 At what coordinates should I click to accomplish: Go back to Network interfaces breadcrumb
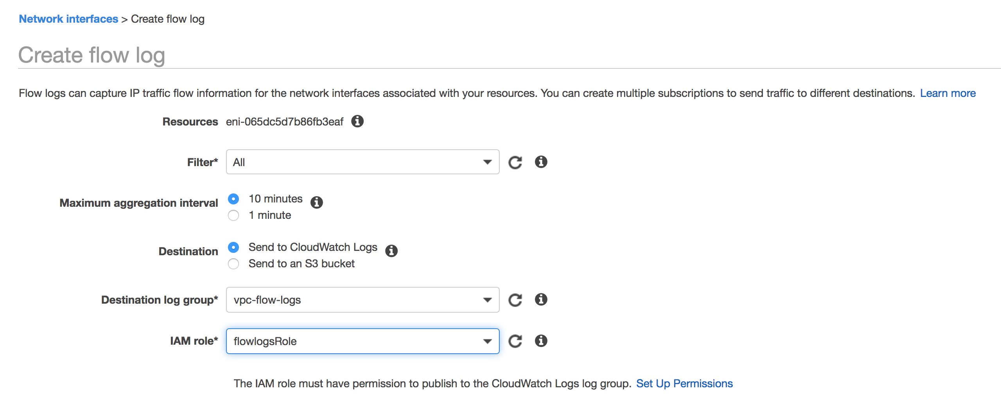click(x=68, y=19)
